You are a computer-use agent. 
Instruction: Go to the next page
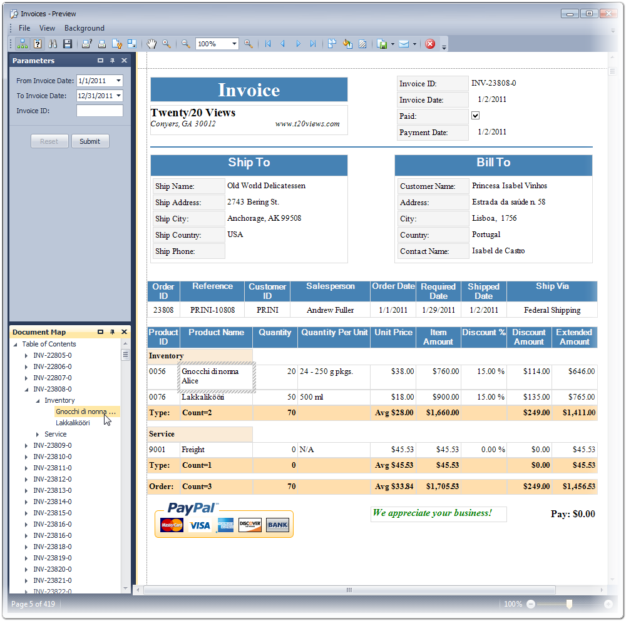point(298,44)
